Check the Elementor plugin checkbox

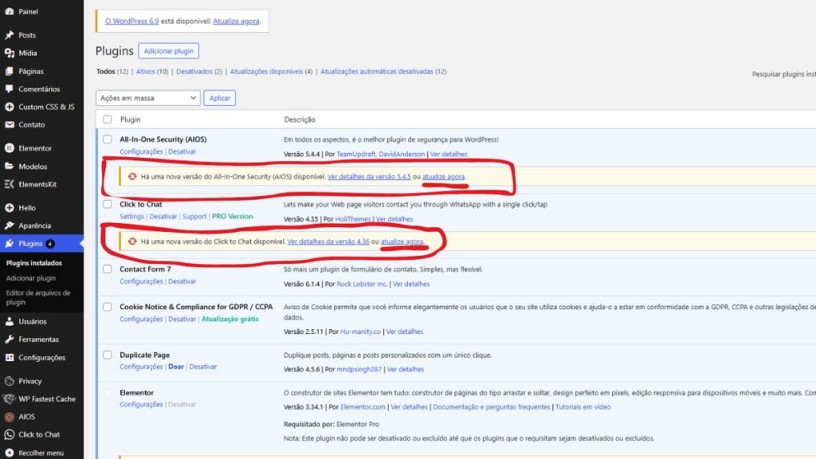[107, 392]
